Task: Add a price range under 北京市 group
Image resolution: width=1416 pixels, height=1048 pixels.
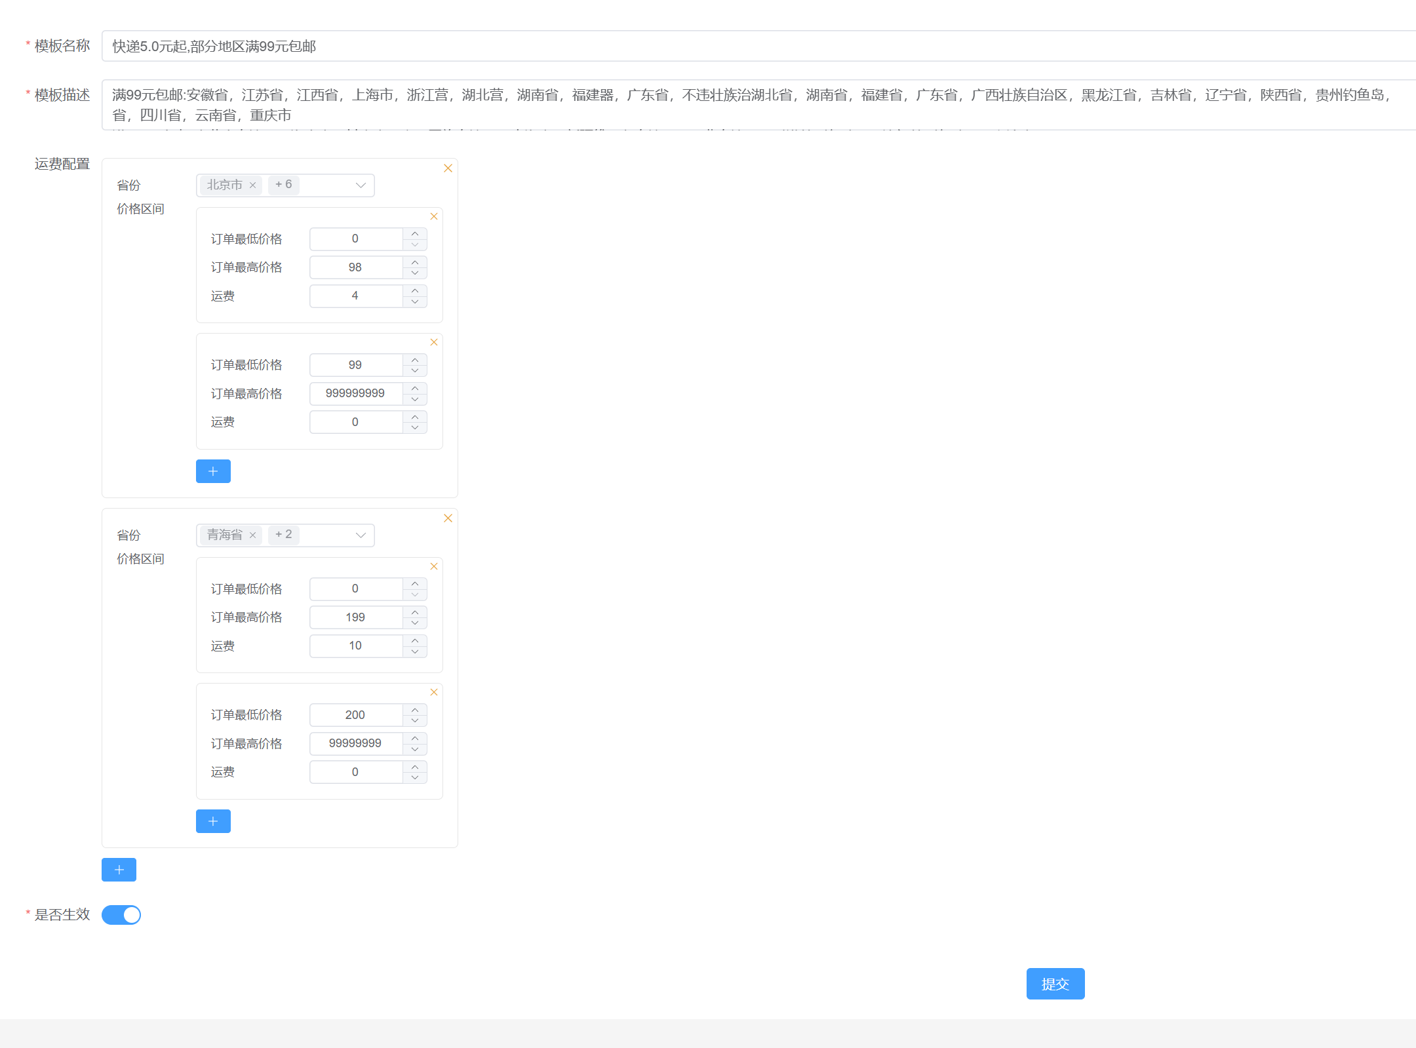Action: point(213,471)
